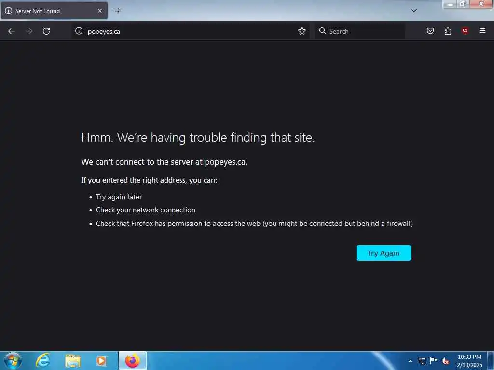Open the network status tray icon
The width and height of the screenshot is (494, 370).
click(422, 361)
